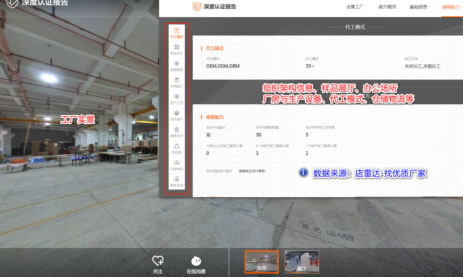
Task: Click the blue info icon near 数据来源
Action: coord(303,173)
